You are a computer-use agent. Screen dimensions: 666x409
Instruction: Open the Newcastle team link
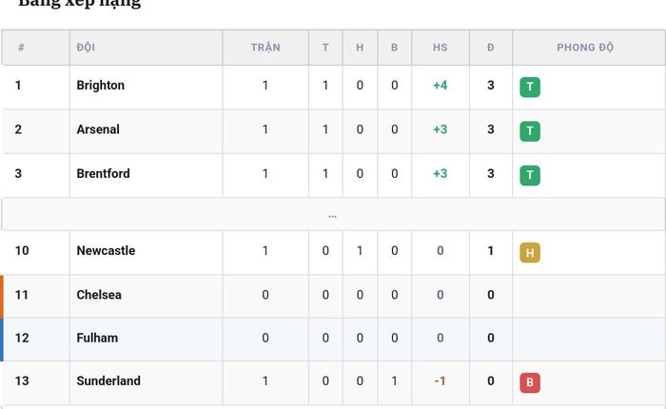pyautogui.click(x=106, y=250)
